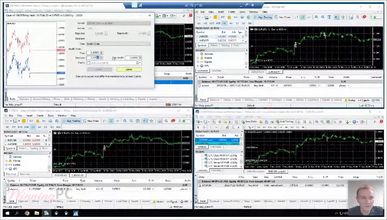This screenshot has height=220, width=387.
Task: Click search magnifier in bottom-left terminal toolbar
Action: [166, 121]
